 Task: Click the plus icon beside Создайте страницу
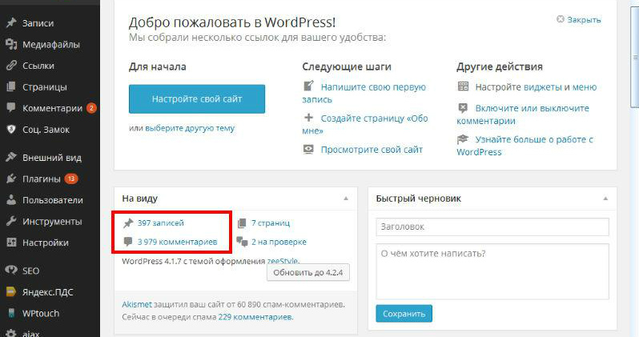(x=308, y=118)
